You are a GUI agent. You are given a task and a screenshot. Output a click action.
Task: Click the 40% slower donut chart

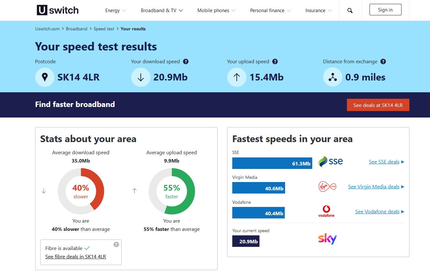pos(81,191)
